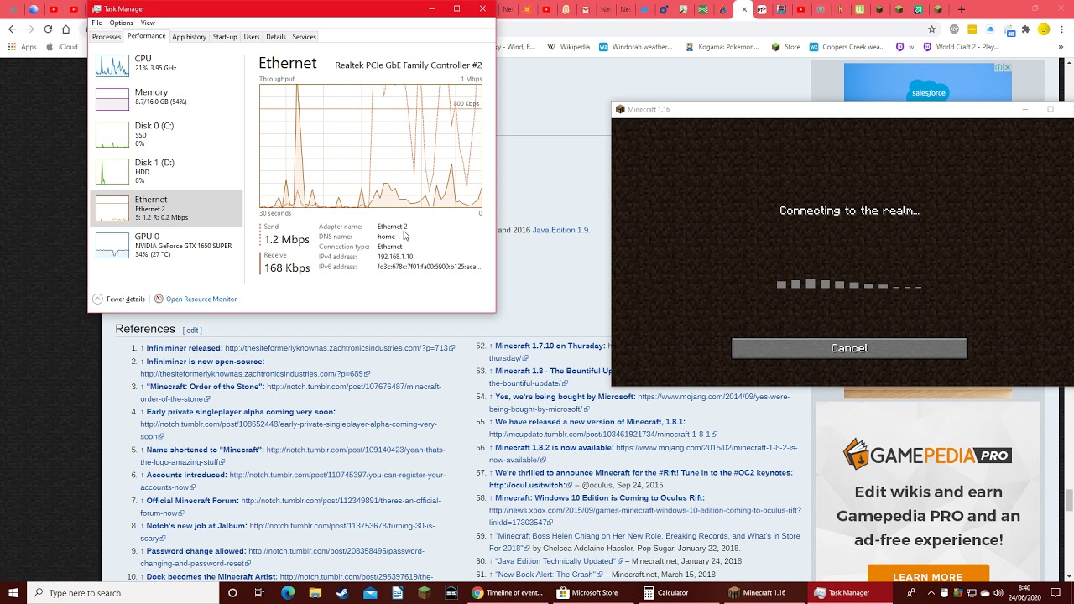1074x604 pixels.
Task: Open File Explorer on taskbar
Action: (x=315, y=592)
